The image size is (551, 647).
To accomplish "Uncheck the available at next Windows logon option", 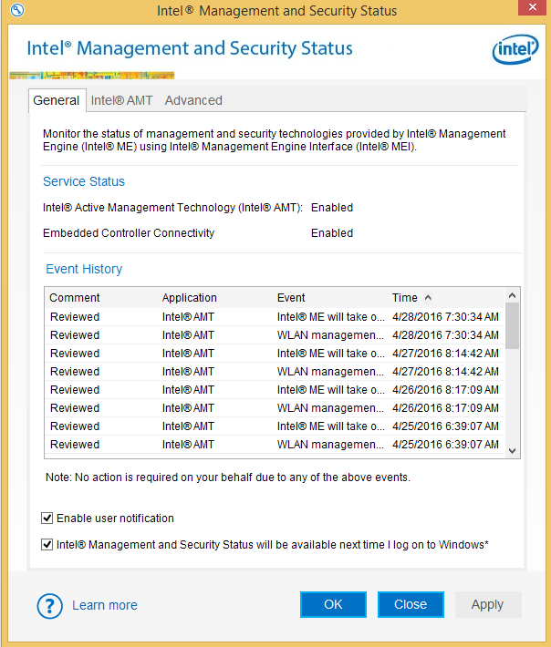I will 47,545.
